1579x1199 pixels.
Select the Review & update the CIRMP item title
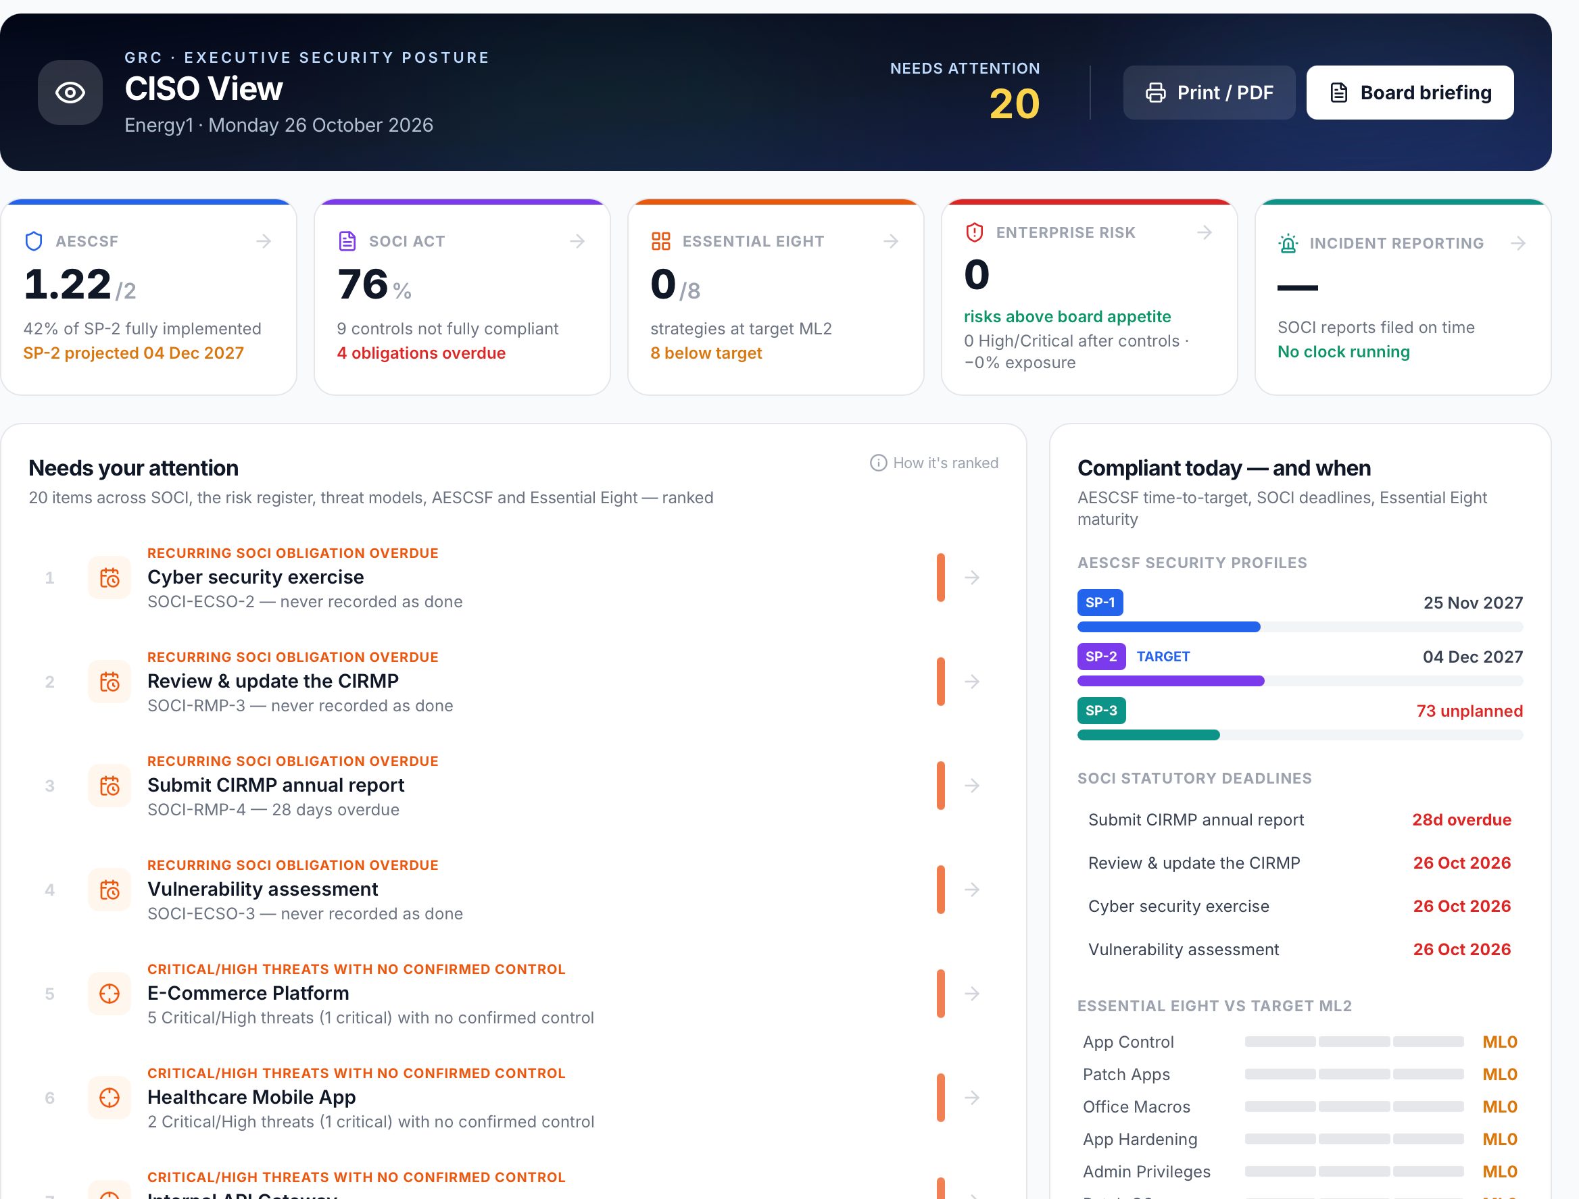(273, 681)
